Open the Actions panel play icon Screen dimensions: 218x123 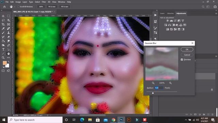tap(155, 15)
